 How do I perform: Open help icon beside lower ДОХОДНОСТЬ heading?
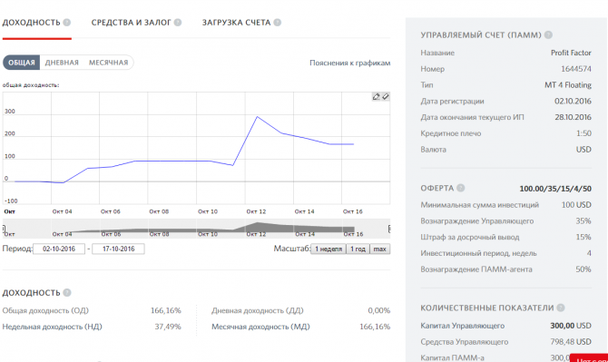[x=67, y=293]
